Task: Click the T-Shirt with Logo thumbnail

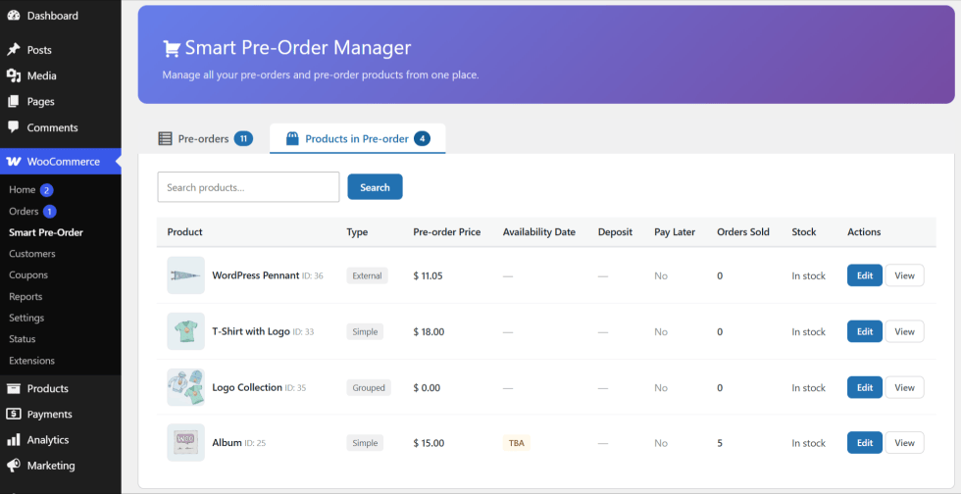Action: (185, 331)
